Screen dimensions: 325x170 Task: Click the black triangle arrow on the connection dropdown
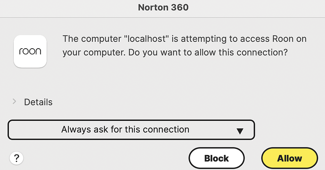tap(240, 131)
